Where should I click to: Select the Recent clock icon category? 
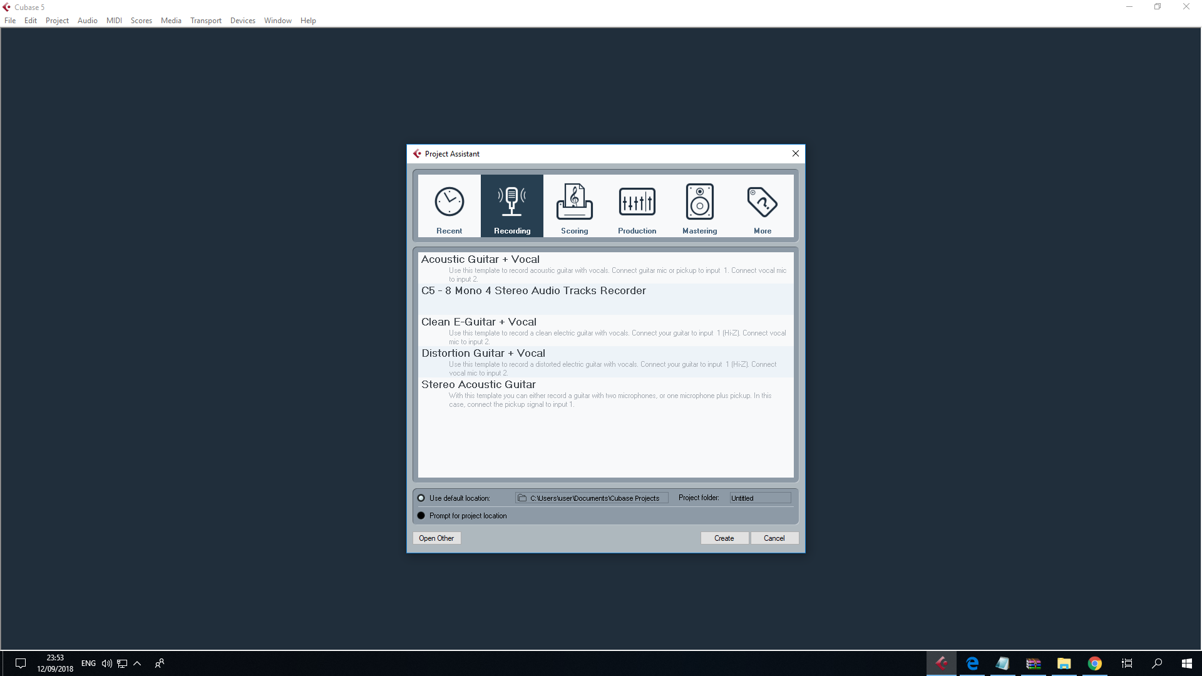pos(449,206)
